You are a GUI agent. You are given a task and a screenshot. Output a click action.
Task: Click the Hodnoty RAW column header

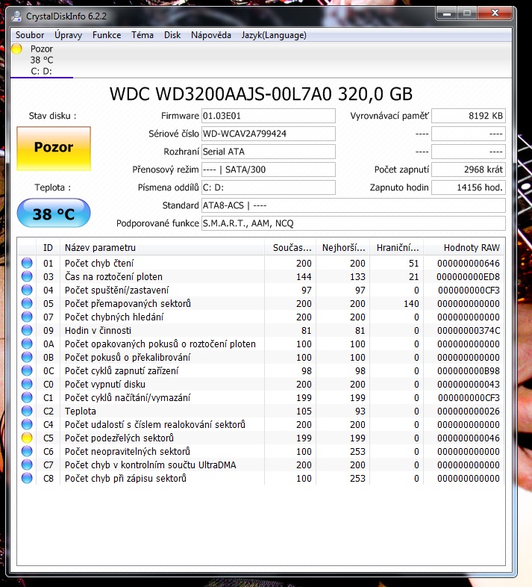click(x=470, y=247)
